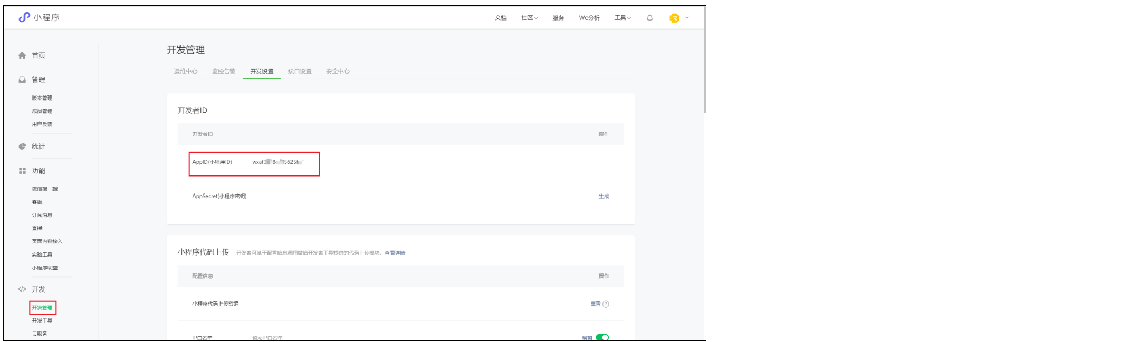Expand the 工具 dropdown menu
Screen dimensions: 1130x342
(x=623, y=18)
